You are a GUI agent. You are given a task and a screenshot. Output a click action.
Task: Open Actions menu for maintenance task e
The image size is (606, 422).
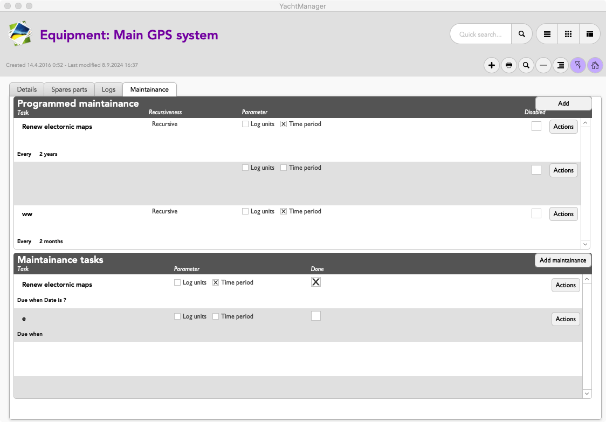(x=566, y=319)
